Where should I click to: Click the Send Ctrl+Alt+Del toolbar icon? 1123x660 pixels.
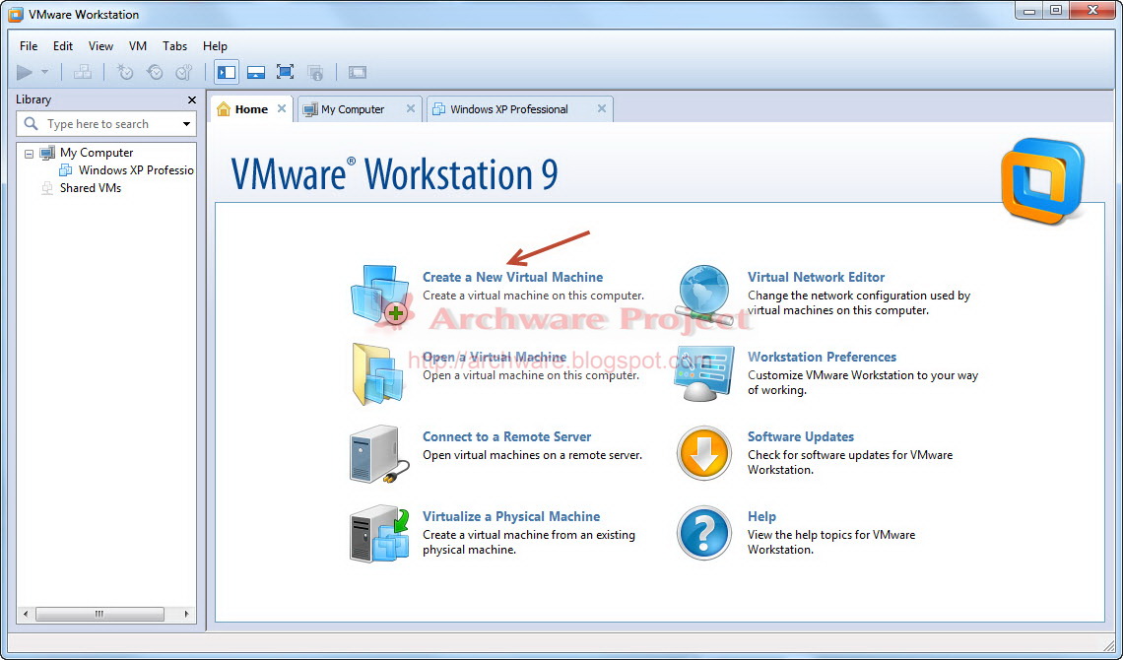[83, 72]
